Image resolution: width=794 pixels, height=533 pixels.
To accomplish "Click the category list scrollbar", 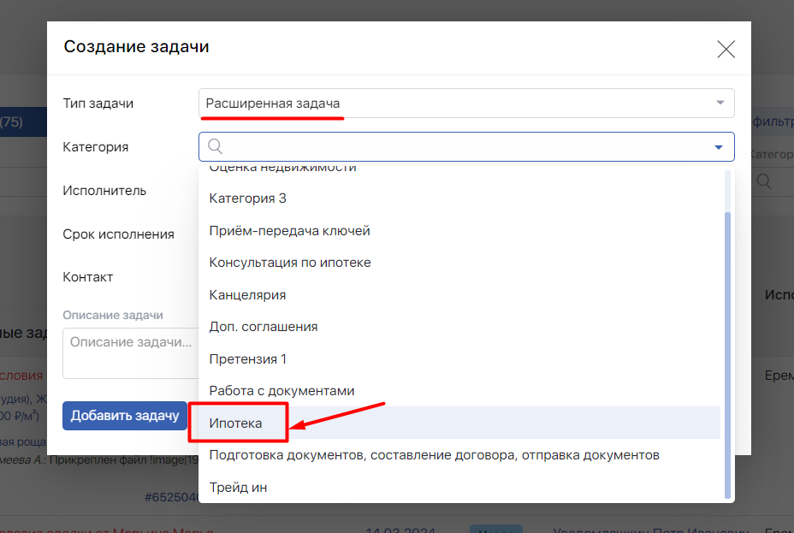I will coord(727,351).
